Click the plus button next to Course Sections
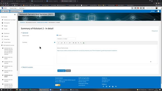This screenshot has height=91, width=162. (x=22, y=11)
